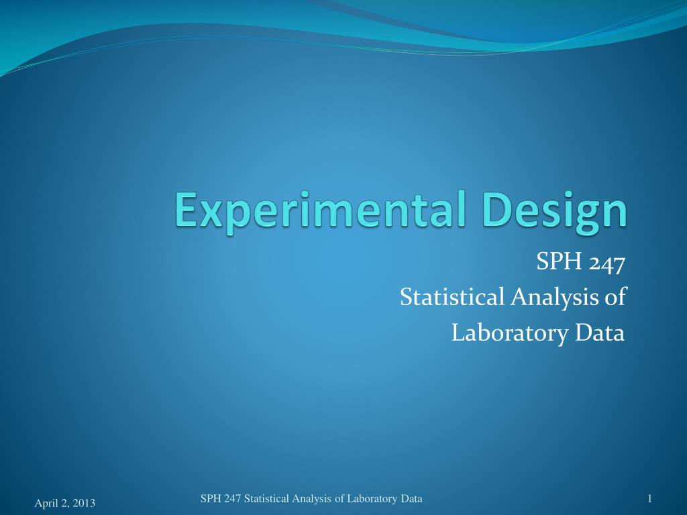Screen dimensions: 687x515
Task: Click the slide number '1' in the footer
Action: pos(649,498)
